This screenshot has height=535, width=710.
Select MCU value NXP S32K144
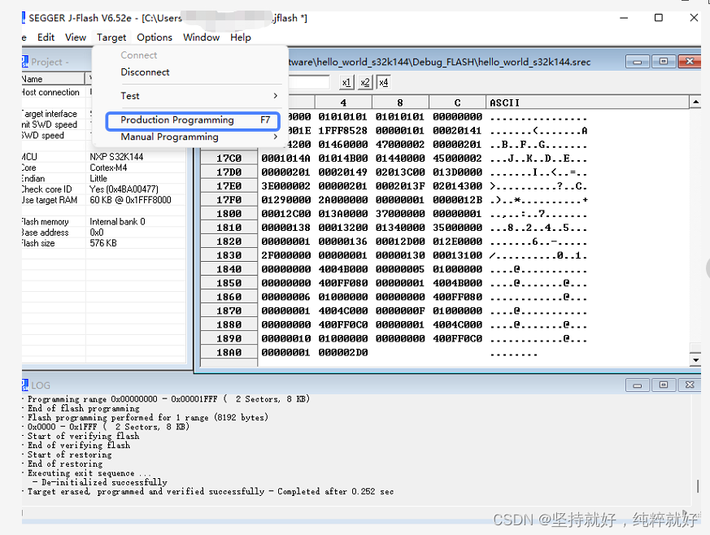(x=116, y=157)
